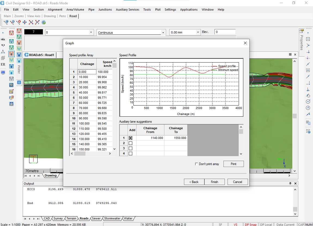This screenshot has height=226, width=313.
Task: Click the notepad with pencil icon
Action: [11, 91]
